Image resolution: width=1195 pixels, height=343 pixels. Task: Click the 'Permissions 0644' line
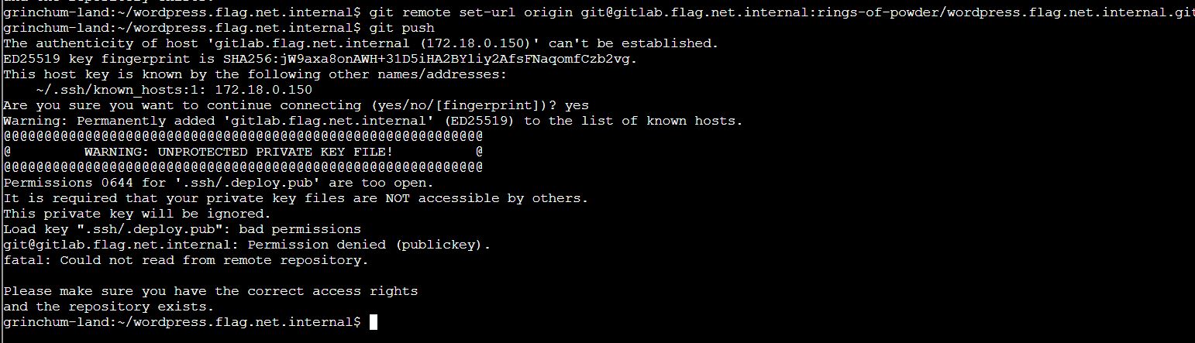(x=219, y=183)
